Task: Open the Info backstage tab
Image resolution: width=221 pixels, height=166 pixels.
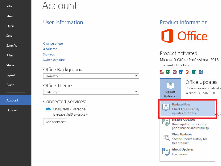Action: [x=16, y=6]
